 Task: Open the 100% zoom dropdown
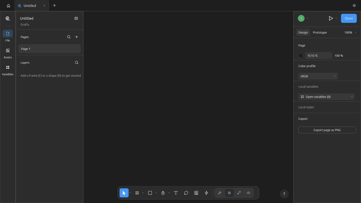tap(351, 32)
